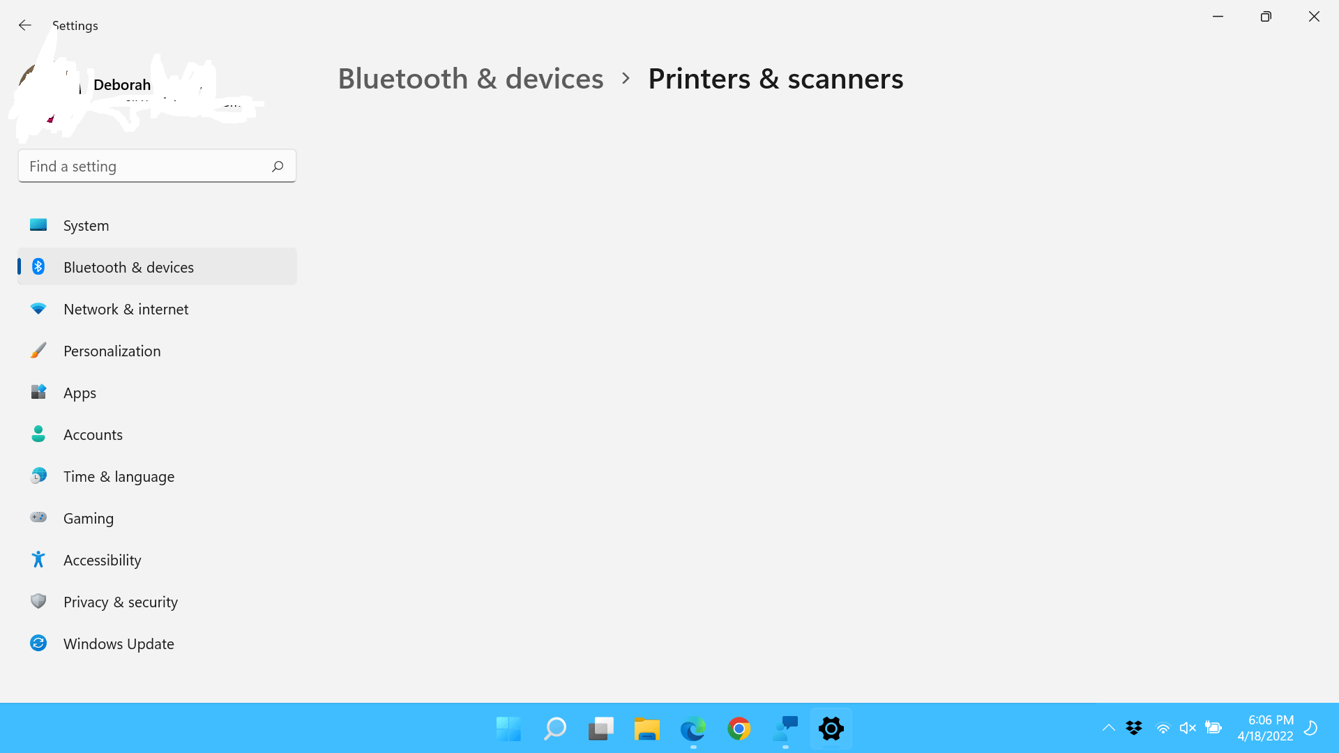Viewport: 1339px width, 753px height.
Task: Navigate to Gaming settings section
Action: [89, 517]
